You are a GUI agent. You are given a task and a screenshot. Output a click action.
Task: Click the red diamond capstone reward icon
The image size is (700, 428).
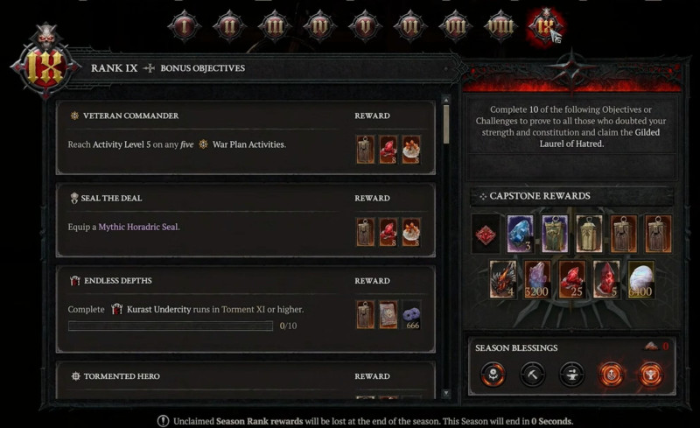(x=486, y=234)
